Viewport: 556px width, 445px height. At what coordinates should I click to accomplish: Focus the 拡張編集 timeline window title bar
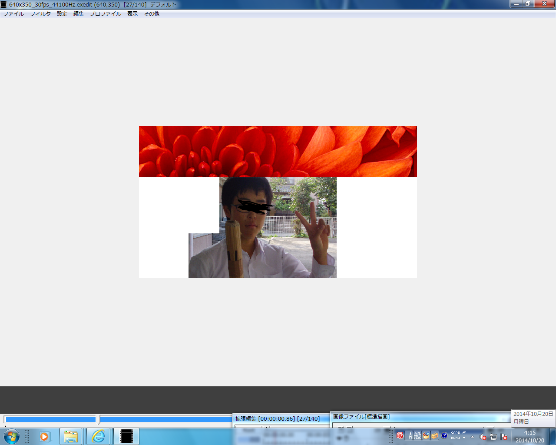click(x=278, y=418)
